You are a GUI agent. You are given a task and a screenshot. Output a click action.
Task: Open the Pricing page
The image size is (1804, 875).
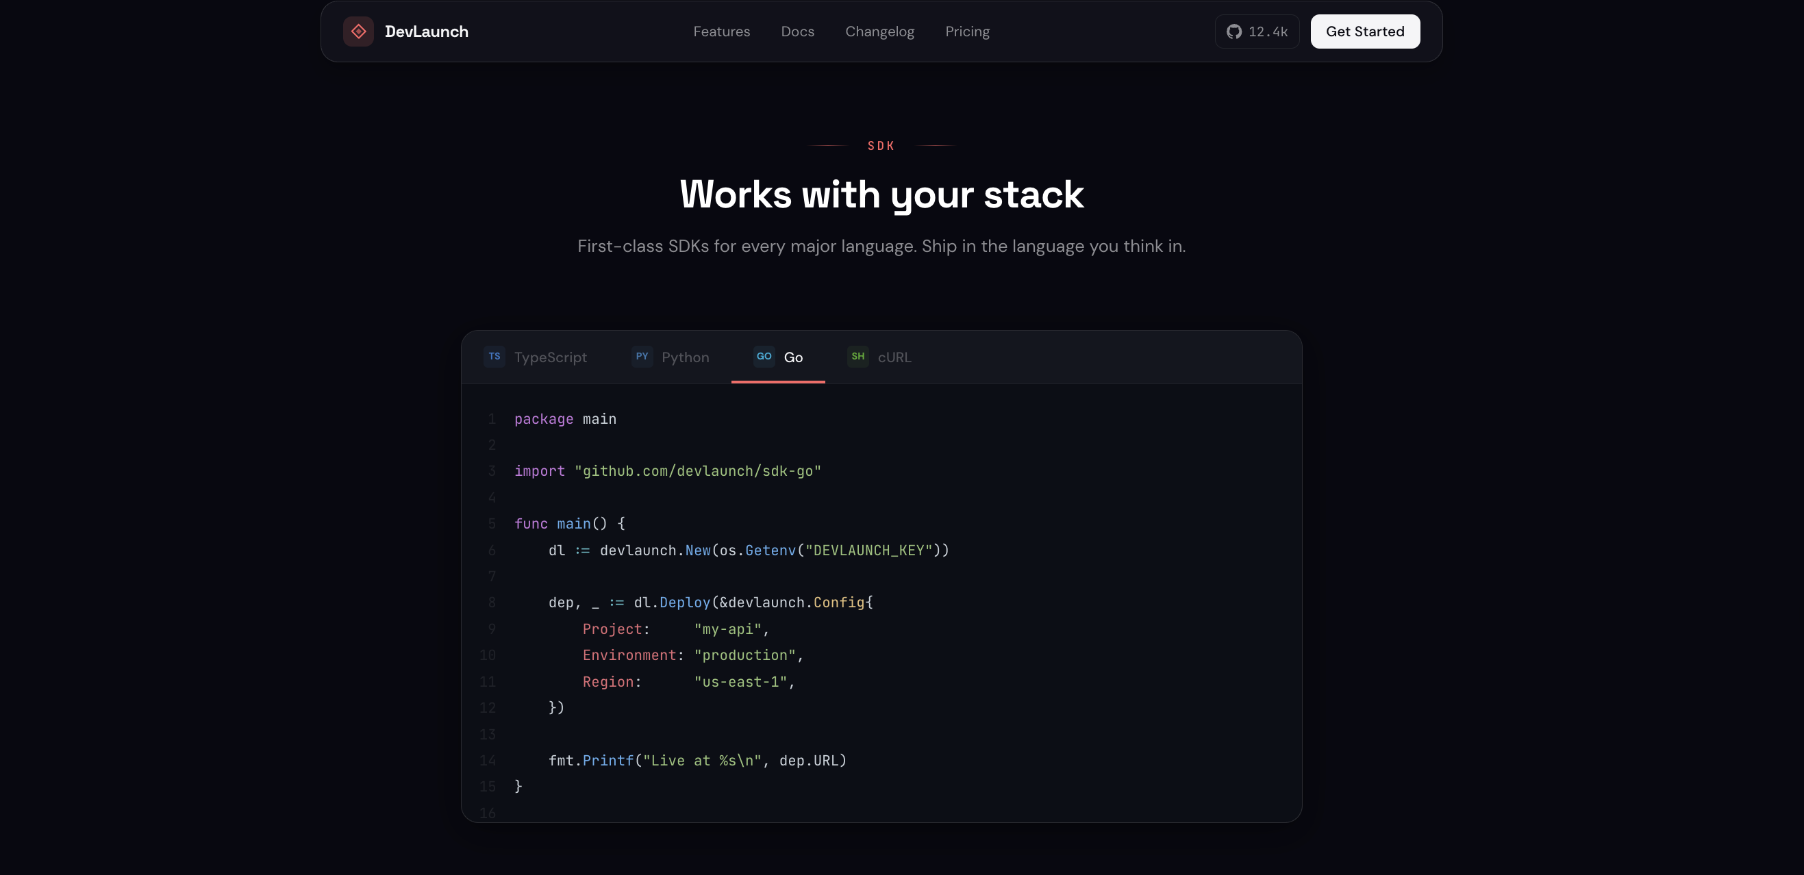pyautogui.click(x=967, y=31)
